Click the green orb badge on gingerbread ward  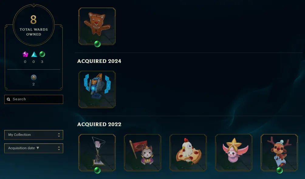pyautogui.click(x=97, y=44)
